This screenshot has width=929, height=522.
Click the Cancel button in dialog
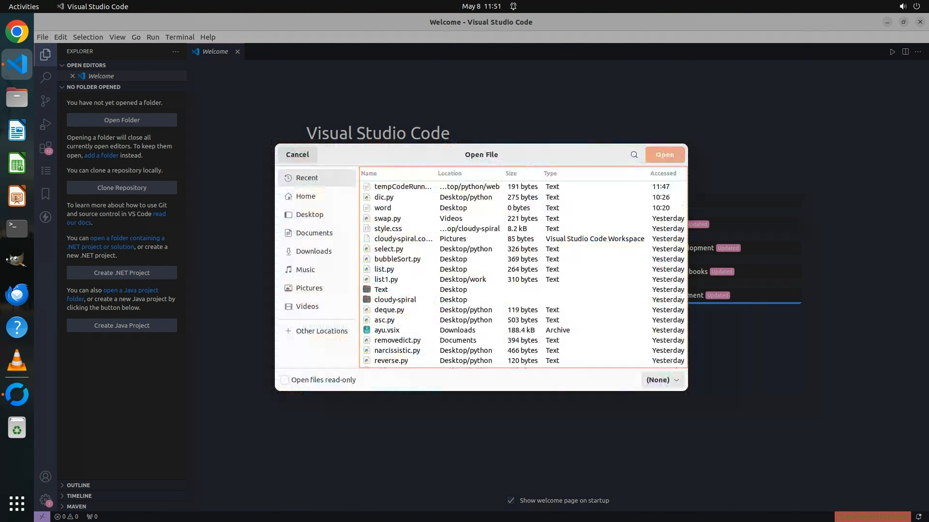(297, 155)
